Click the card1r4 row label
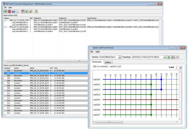The width and height of the screenshot is (190, 131). click(x=97, y=100)
